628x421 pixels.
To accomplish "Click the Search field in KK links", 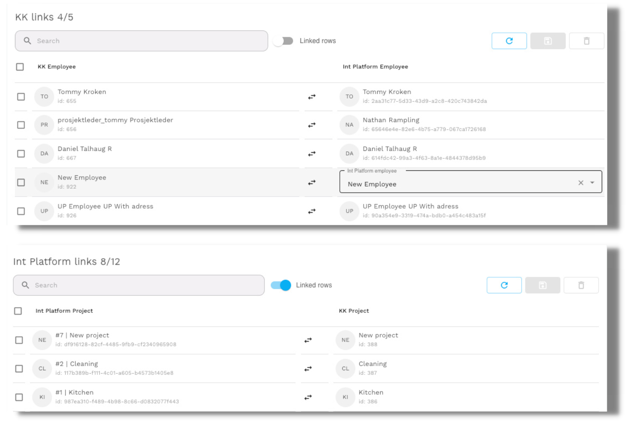I will 141,41.
